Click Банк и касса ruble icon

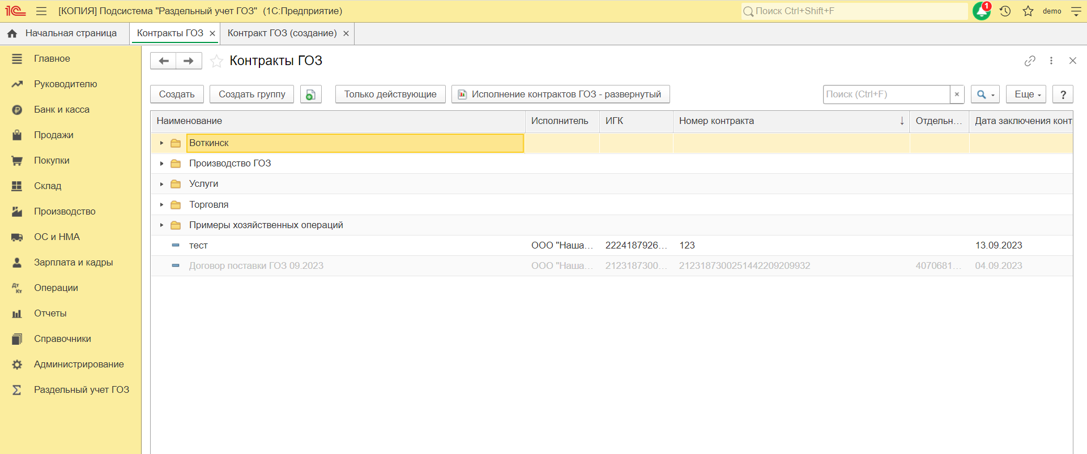(x=17, y=110)
